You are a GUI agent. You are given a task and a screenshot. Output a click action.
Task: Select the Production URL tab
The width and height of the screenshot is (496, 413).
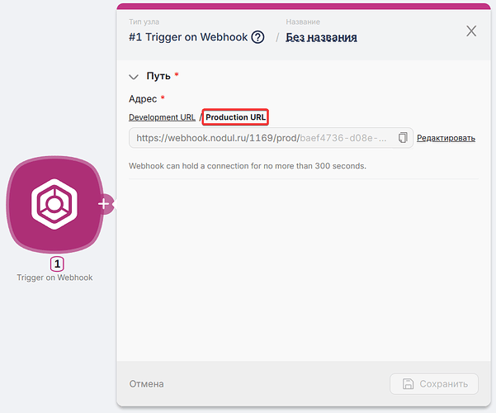[236, 117]
